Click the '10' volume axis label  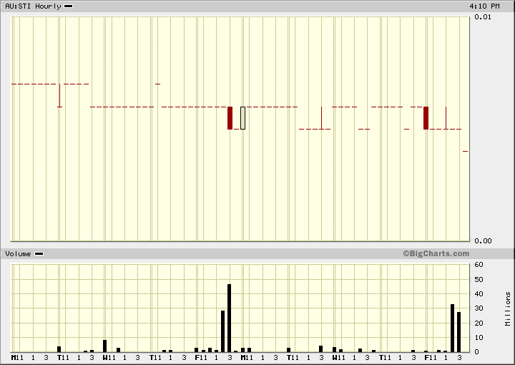(x=479, y=338)
